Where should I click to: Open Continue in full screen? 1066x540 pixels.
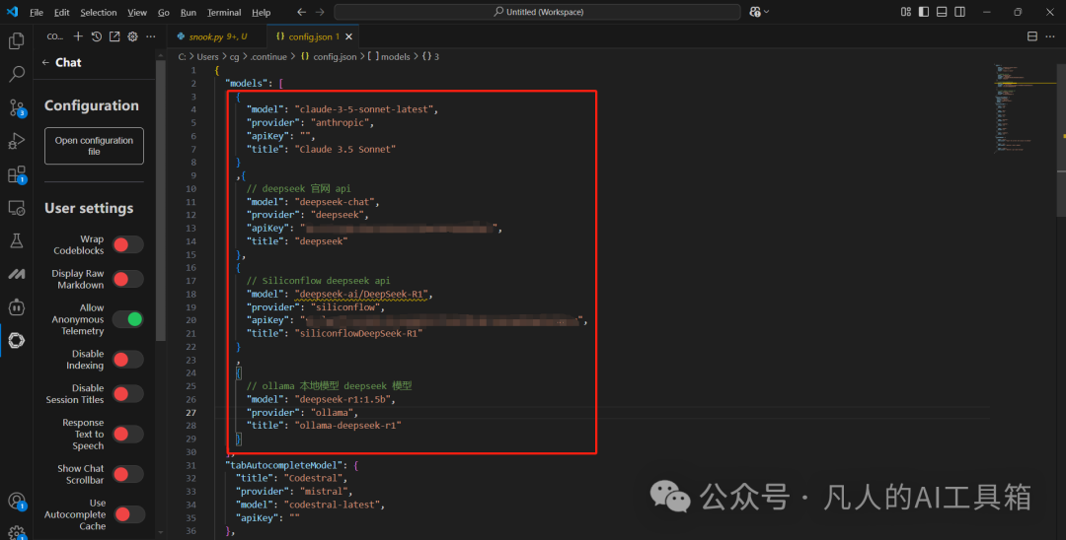pos(114,36)
